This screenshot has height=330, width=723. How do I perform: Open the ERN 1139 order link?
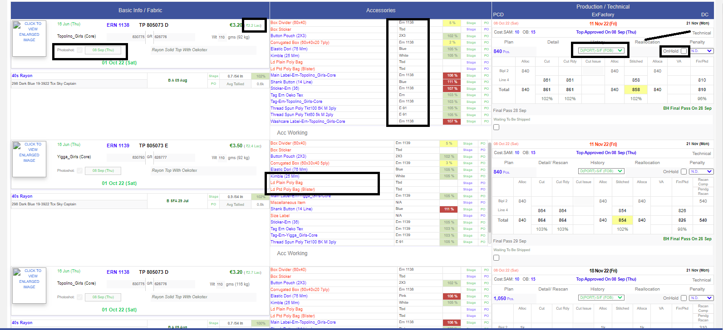(x=118, y=146)
